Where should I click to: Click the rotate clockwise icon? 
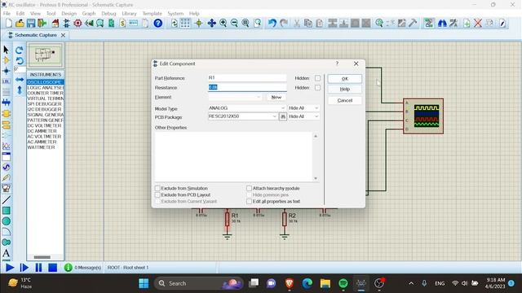coord(20,50)
